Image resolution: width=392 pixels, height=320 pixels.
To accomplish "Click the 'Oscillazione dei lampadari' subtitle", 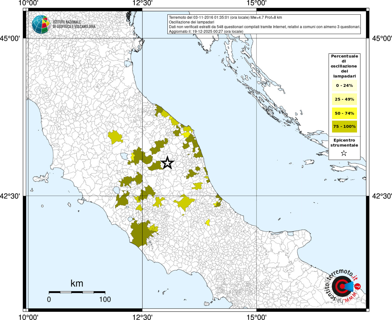I will coord(191,22).
